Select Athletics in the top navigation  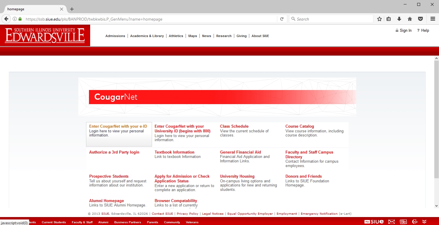pyautogui.click(x=176, y=36)
